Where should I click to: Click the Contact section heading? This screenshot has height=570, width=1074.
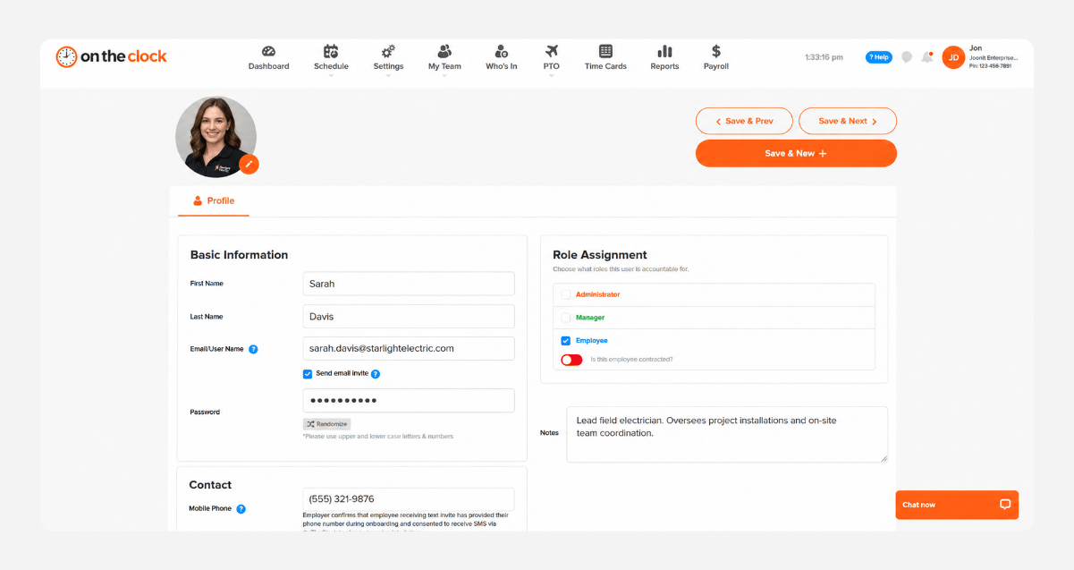click(210, 485)
